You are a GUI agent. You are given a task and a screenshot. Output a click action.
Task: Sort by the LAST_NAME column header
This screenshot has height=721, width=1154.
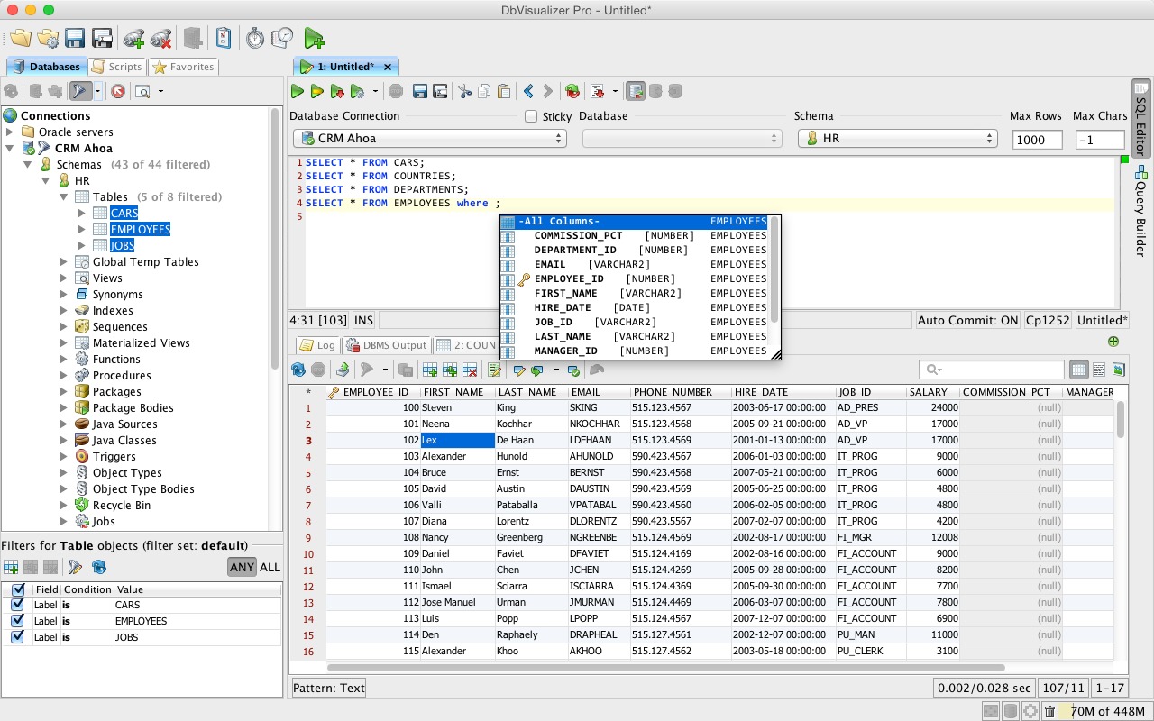point(531,392)
